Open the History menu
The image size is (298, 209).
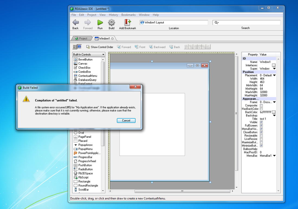click(x=114, y=15)
